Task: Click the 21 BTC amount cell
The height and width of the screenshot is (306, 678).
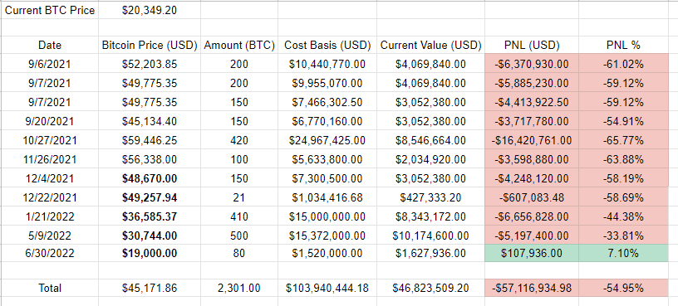Action: (x=239, y=197)
